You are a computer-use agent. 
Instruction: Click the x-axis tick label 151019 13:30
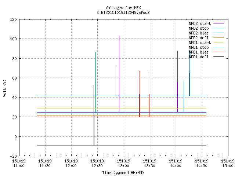pos(149,164)
